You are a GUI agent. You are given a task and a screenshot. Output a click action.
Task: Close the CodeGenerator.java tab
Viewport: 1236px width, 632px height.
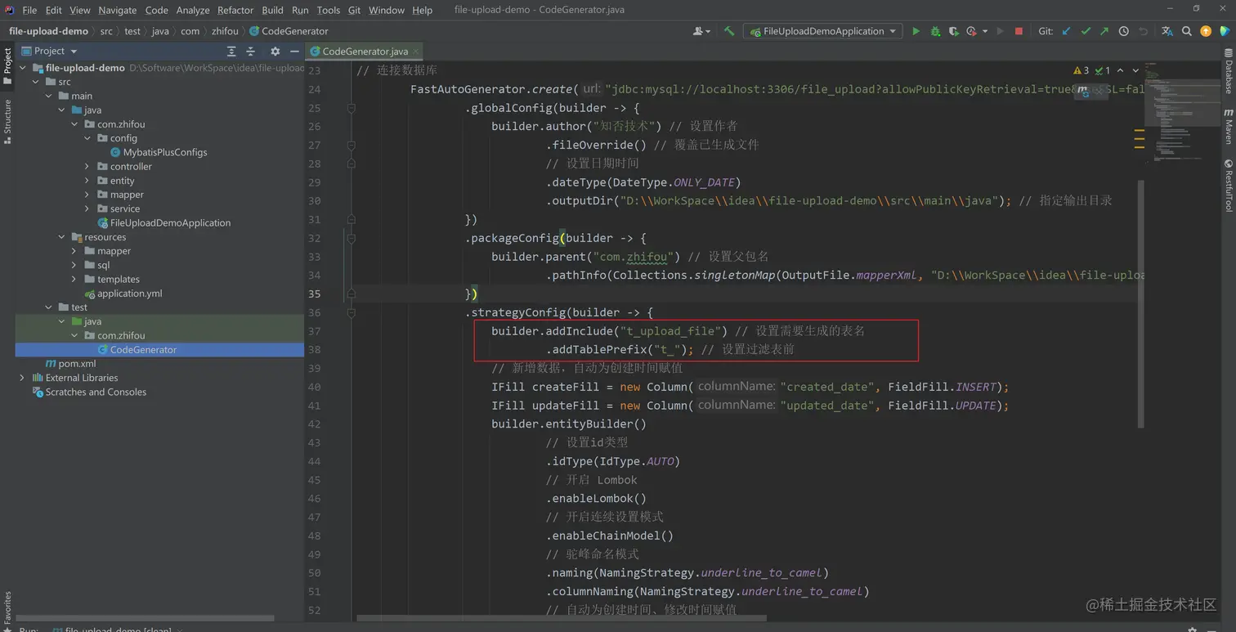point(415,51)
